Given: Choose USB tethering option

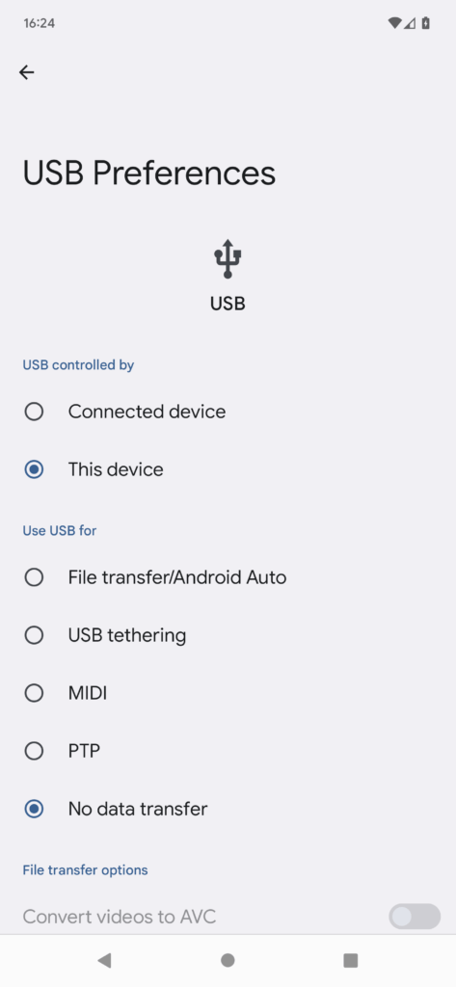Looking at the screenshot, I should pos(228,635).
